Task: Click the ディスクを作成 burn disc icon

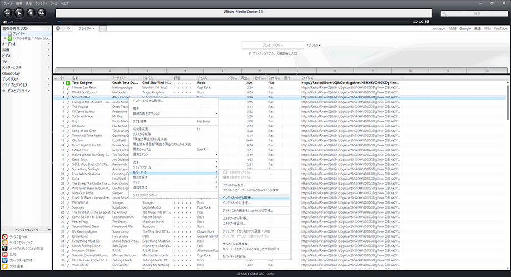Action: coord(4,236)
